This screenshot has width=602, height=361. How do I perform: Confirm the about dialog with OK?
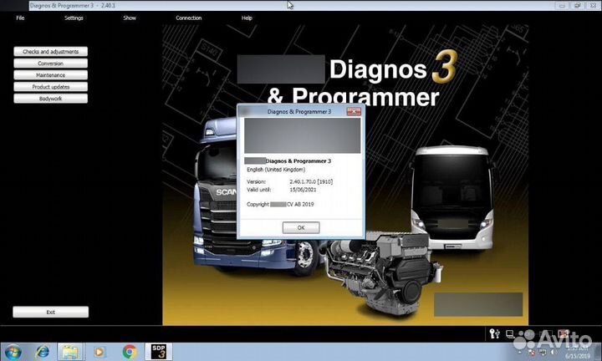301,227
